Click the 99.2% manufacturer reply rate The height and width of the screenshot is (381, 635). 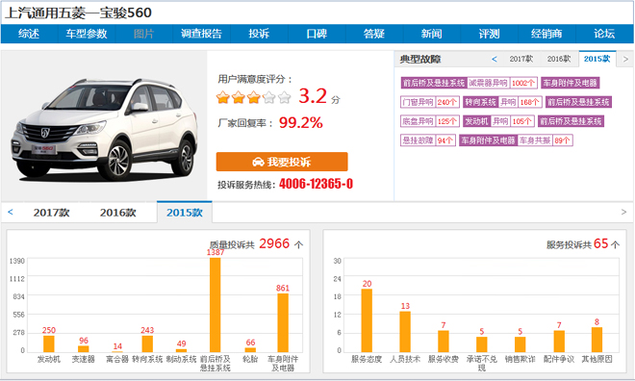click(x=301, y=123)
